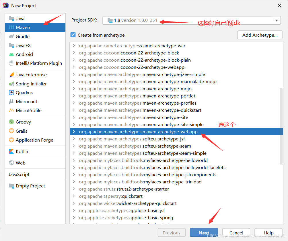Expand maven-archetype-site-simple node
The width and height of the screenshot is (288, 241).
click(x=74, y=124)
